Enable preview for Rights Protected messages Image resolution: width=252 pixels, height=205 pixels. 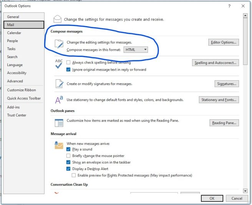[x=74, y=175]
